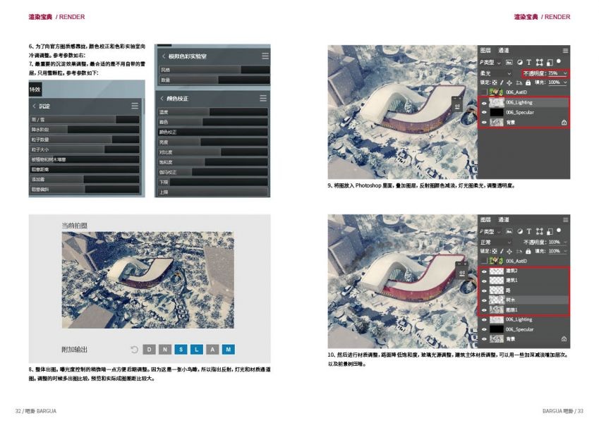Image resolution: width=599 pixels, height=423 pixels.
Task: Toggle visibility of 建筑2 layer
Action: [x=484, y=271]
